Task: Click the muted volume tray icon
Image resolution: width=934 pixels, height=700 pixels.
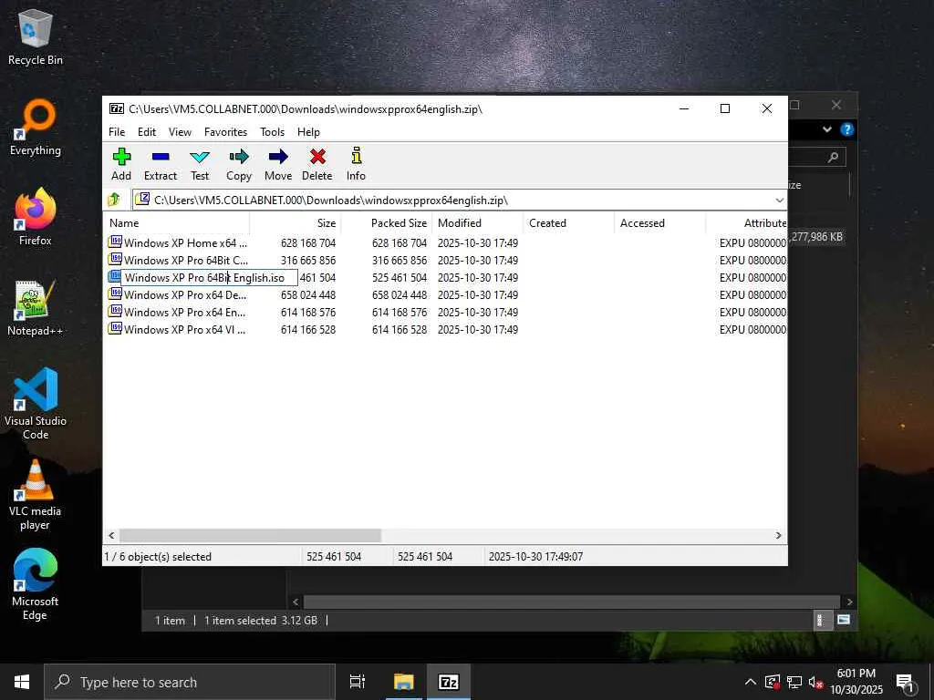Action: tap(816, 682)
